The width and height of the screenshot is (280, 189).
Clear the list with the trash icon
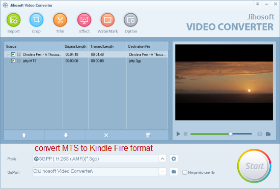click(x=148, y=135)
